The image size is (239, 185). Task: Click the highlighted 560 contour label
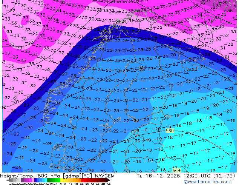click(x=170, y=131)
